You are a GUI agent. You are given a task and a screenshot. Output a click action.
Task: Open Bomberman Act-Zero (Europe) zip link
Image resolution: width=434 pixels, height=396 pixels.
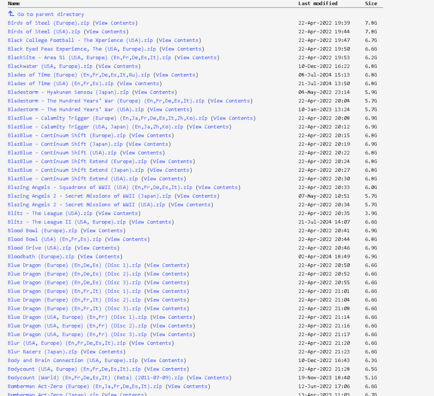(x=85, y=386)
